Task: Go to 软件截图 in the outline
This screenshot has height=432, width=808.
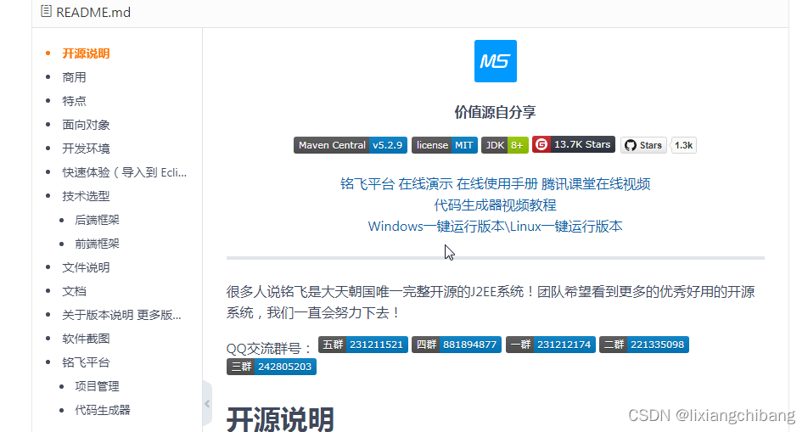Action: (86, 339)
